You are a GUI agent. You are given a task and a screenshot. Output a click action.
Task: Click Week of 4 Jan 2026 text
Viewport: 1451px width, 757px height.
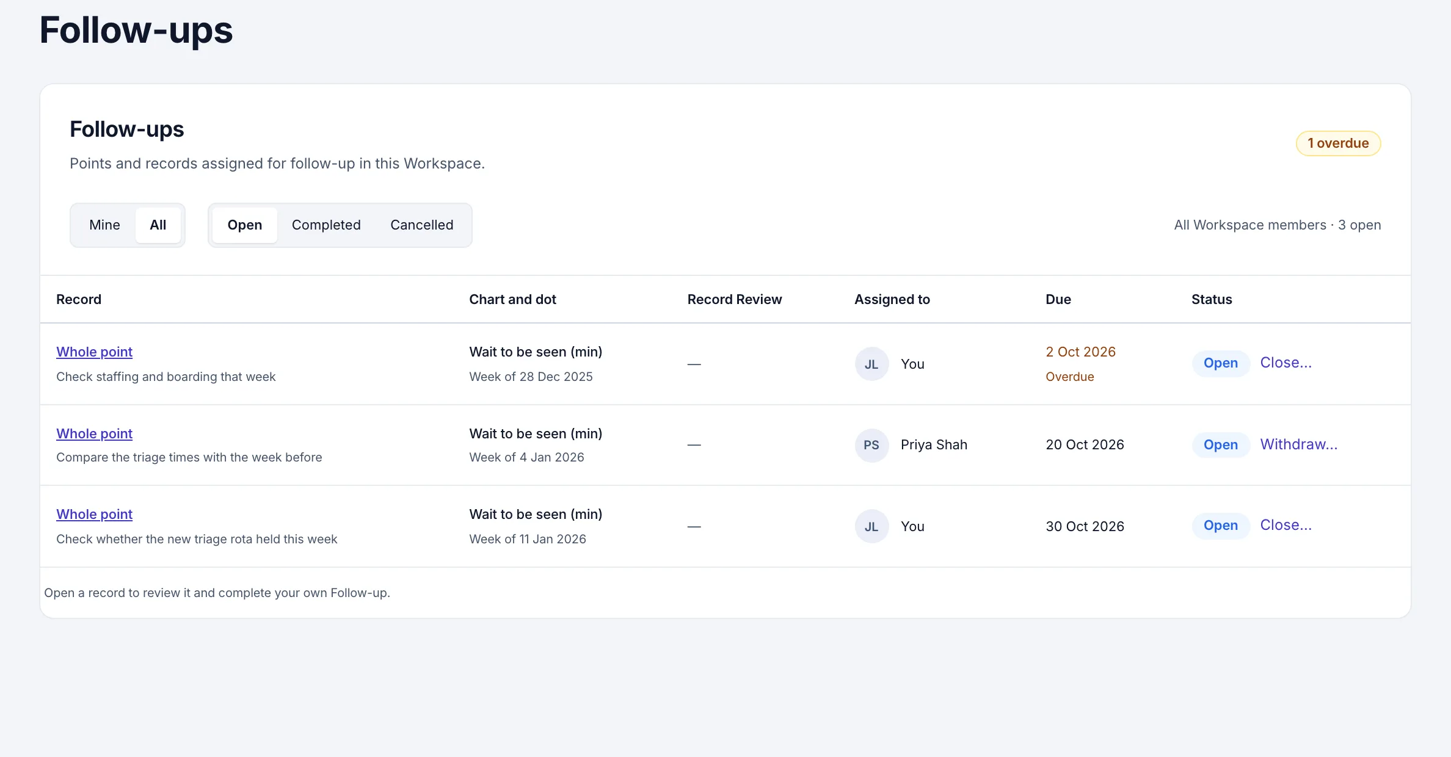[x=526, y=457]
